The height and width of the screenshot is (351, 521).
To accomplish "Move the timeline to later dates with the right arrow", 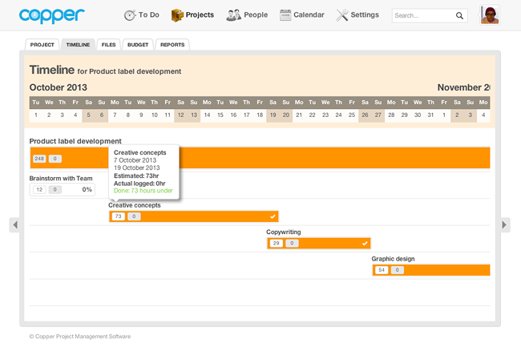I will (505, 225).
